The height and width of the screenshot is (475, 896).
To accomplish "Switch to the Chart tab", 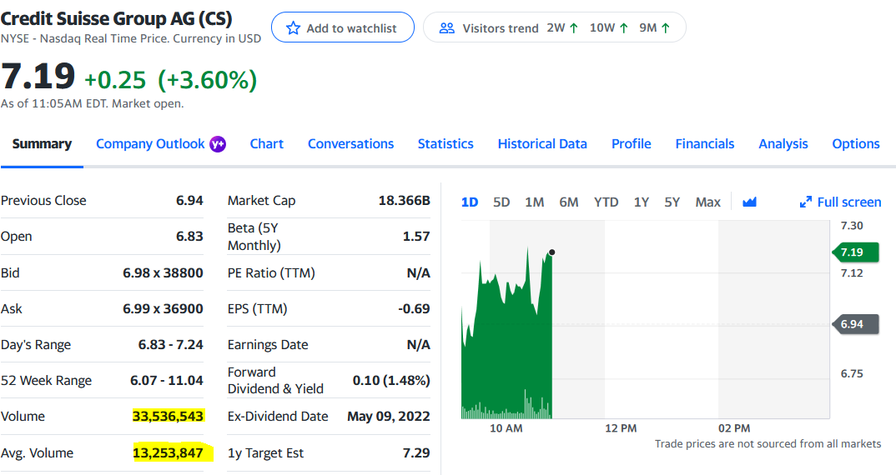I will (266, 144).
